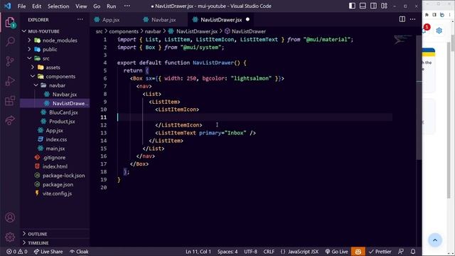Image resolution: width=455 pixels, height=256 pixels.
Task: Open the Selection menu
Action: coord(58,6)
